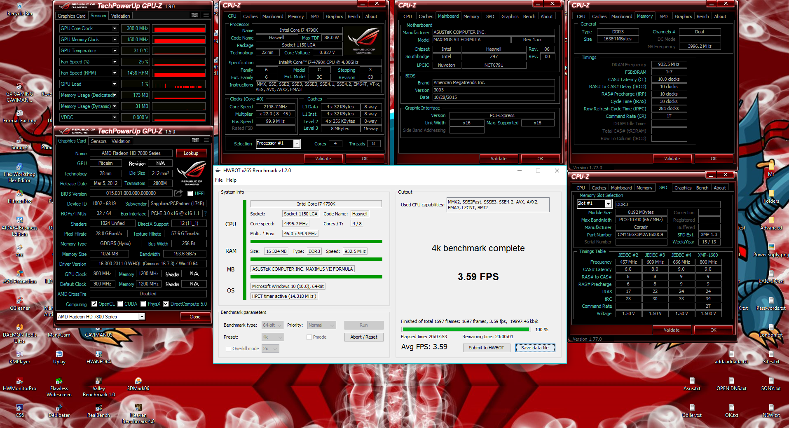Click the GPU-Z screenshot camera icon in Sensors window
This screenshot has width=789, height=428.
(195, 15)
